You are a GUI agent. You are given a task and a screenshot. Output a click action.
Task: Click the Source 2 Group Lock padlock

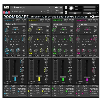point(29,83)
